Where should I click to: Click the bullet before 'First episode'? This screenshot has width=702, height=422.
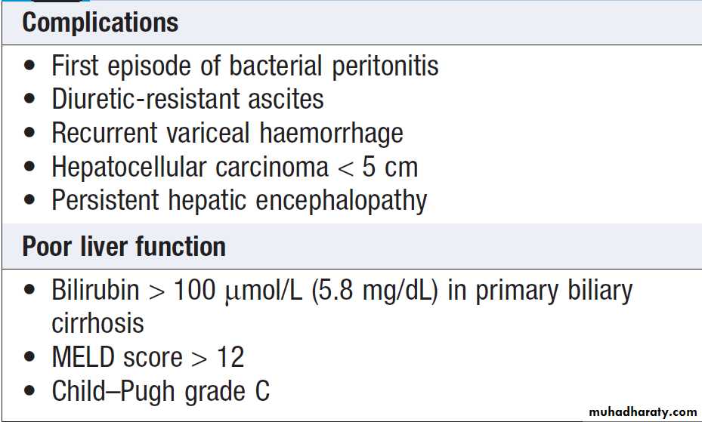coord(29,67)
